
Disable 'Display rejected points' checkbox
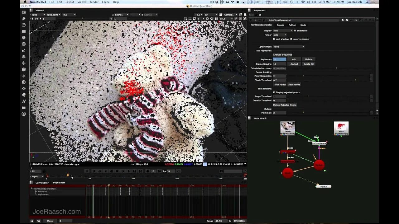pyautogui.click(x=274, y=92)
